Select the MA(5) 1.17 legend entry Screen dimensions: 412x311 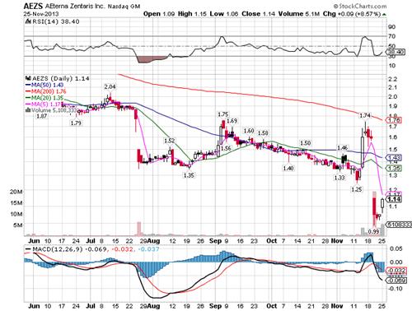click(x=44, y=104)
